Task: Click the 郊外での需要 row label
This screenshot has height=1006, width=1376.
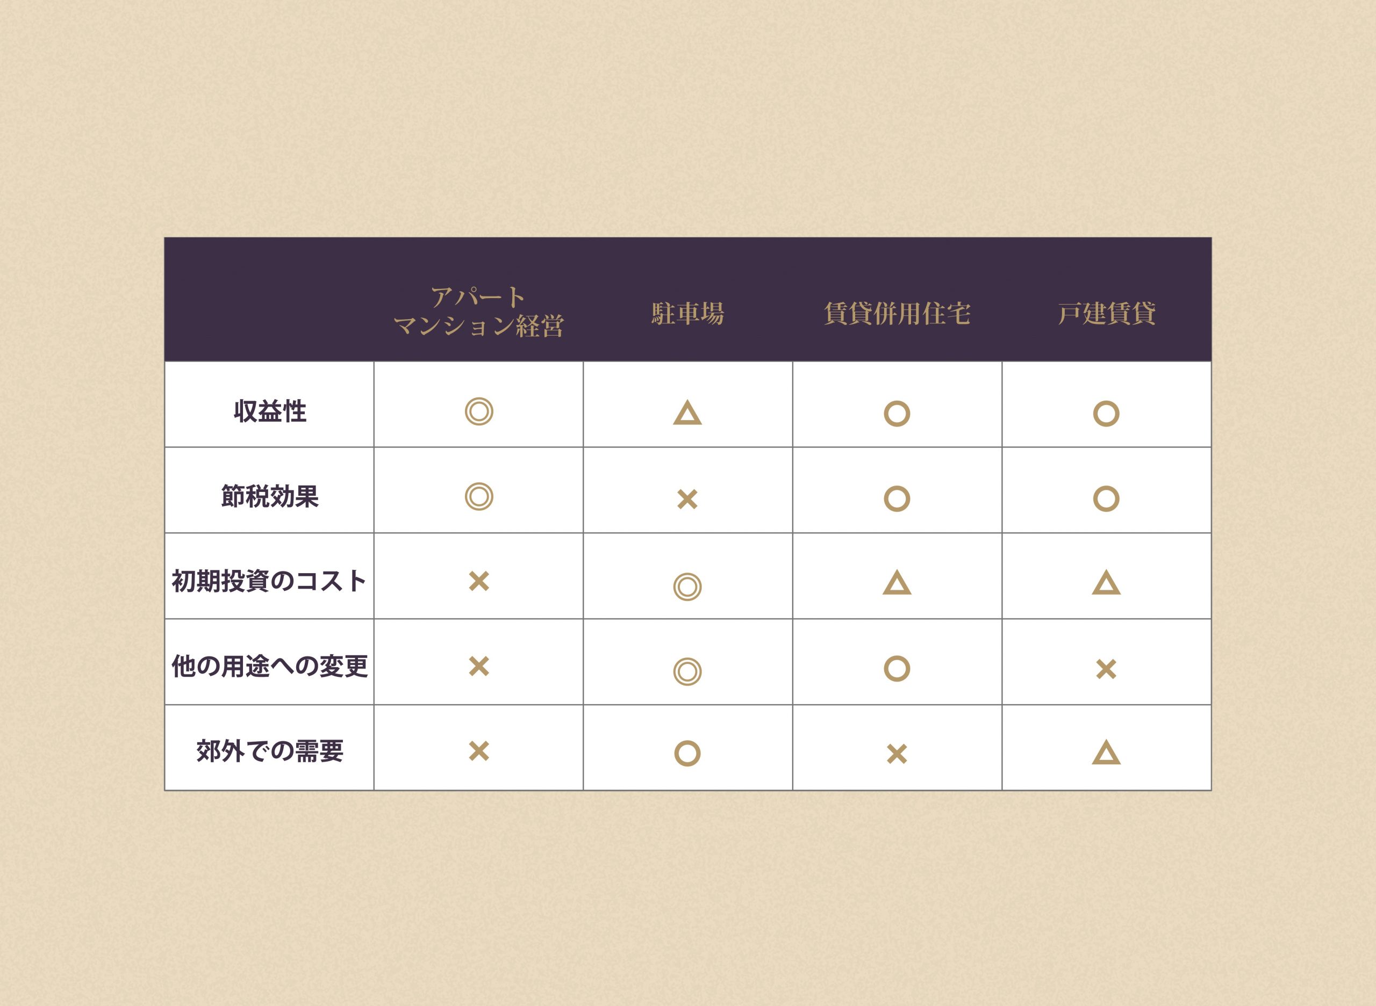Action: (270, 751)
